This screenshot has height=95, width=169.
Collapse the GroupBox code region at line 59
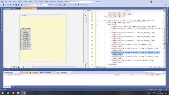click(x=97, y=21)
